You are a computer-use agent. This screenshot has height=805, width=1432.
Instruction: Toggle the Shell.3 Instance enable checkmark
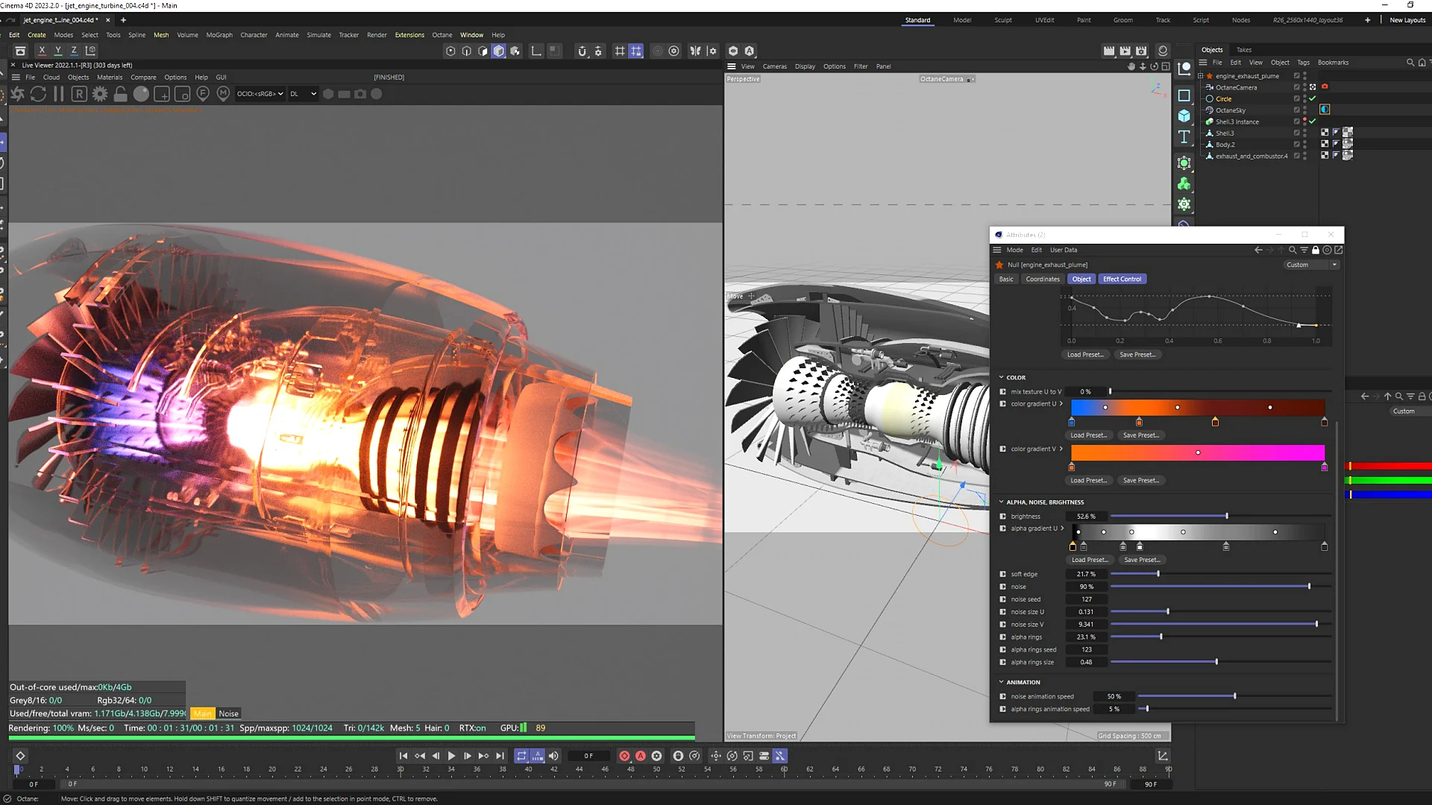click(1313, 121)
